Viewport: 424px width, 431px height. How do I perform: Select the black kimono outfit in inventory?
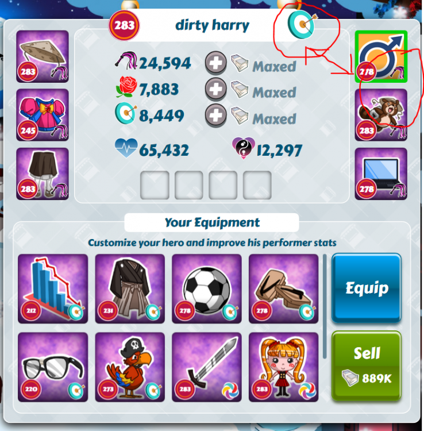[x=130, y=288]
